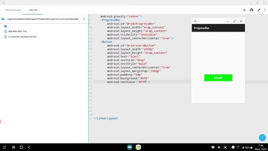Click the file icon beside ic_launcher_background.xml
The width and height of the screenshot is (268, 151).
pyautogui.click(x=5, y=36)
